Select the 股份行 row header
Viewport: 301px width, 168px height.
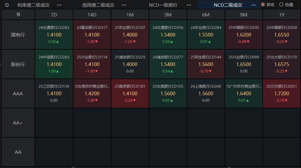click(18, 64)
